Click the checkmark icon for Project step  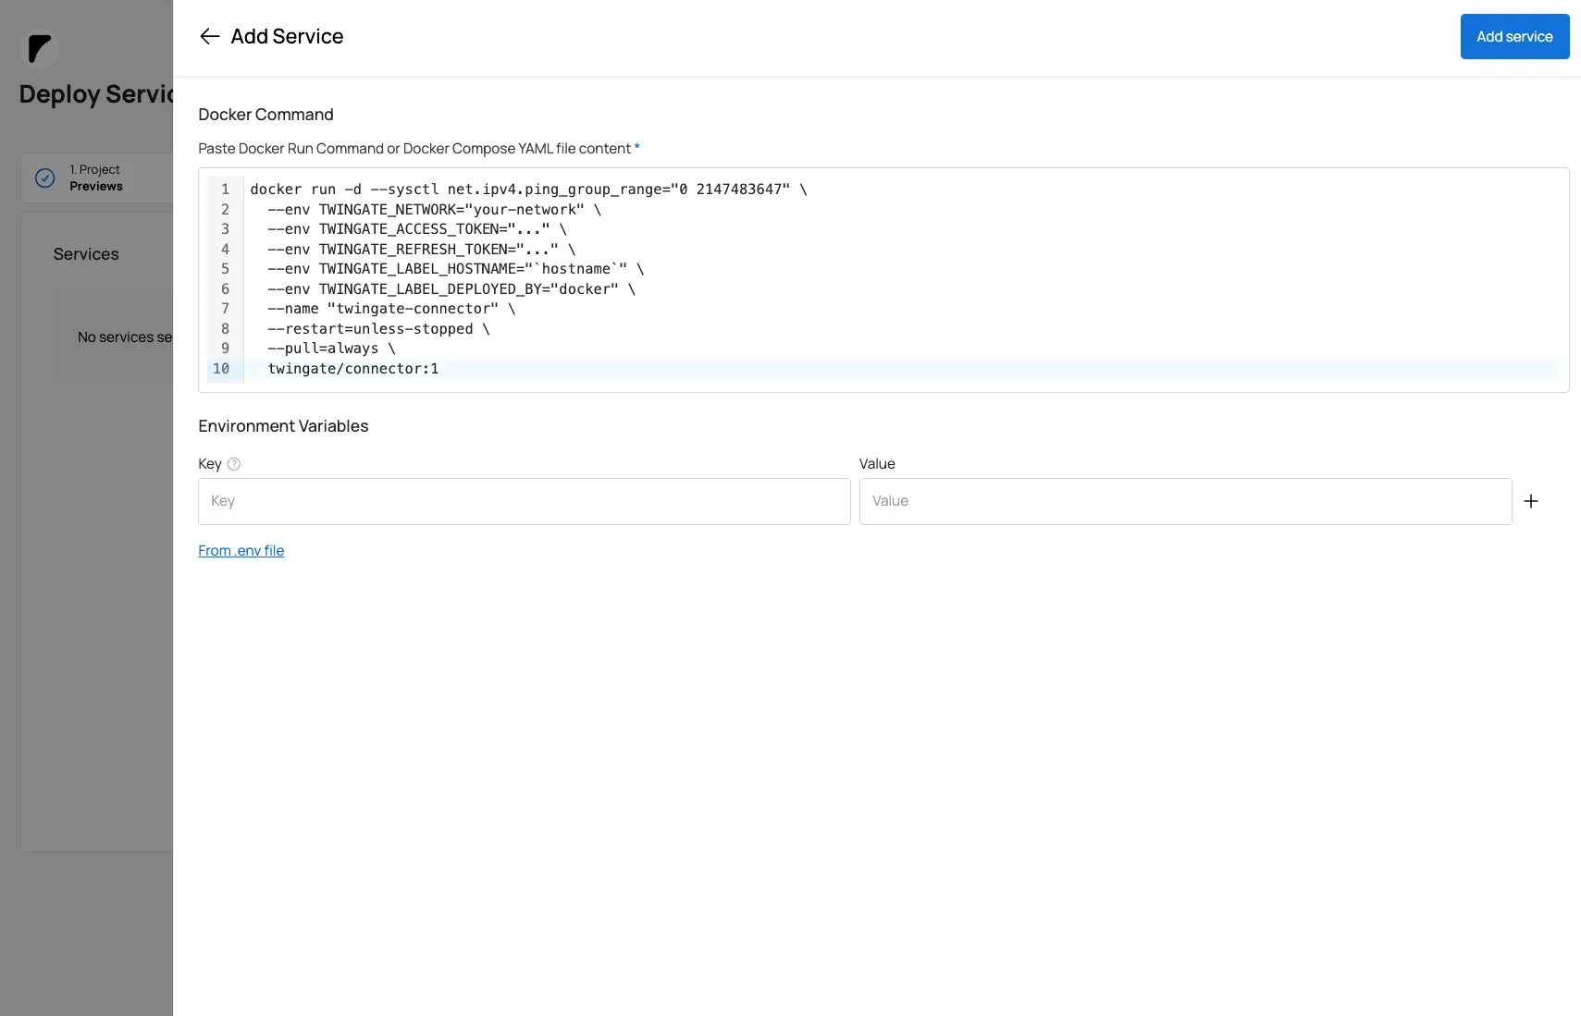pyautogui.click(x=44, y=178)
